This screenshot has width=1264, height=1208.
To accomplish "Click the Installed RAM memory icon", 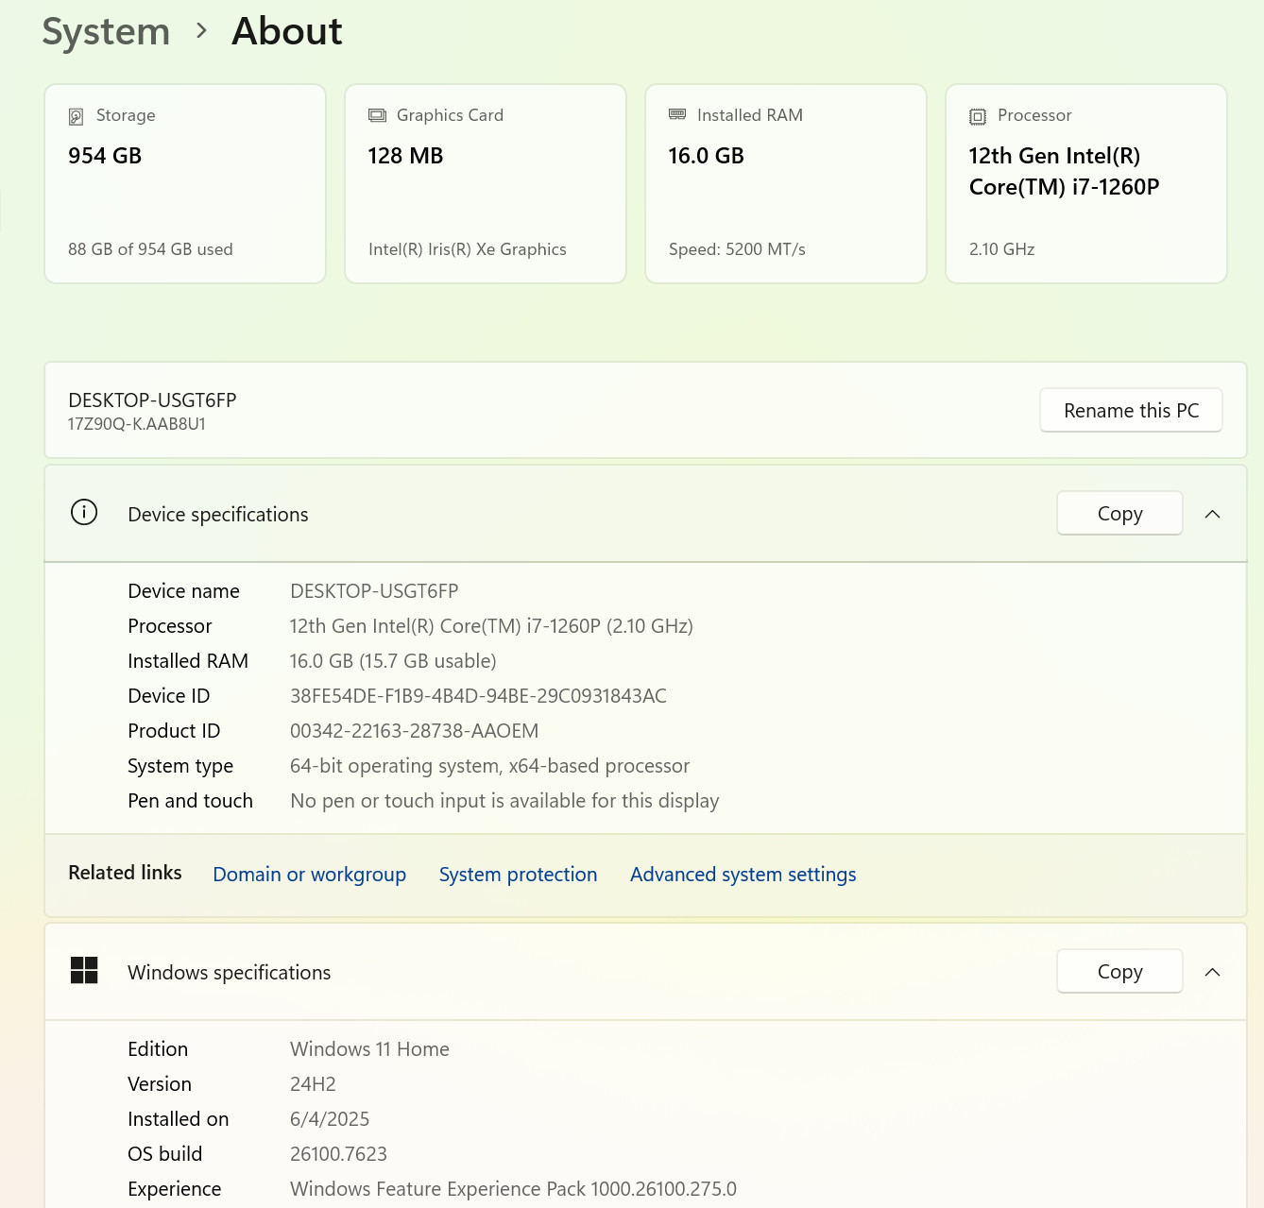I will click(x=677, y=114).
